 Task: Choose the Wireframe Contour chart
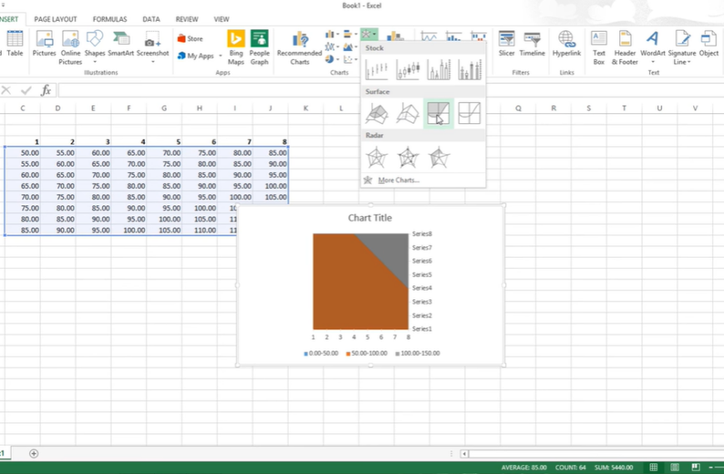pos(469,113)
